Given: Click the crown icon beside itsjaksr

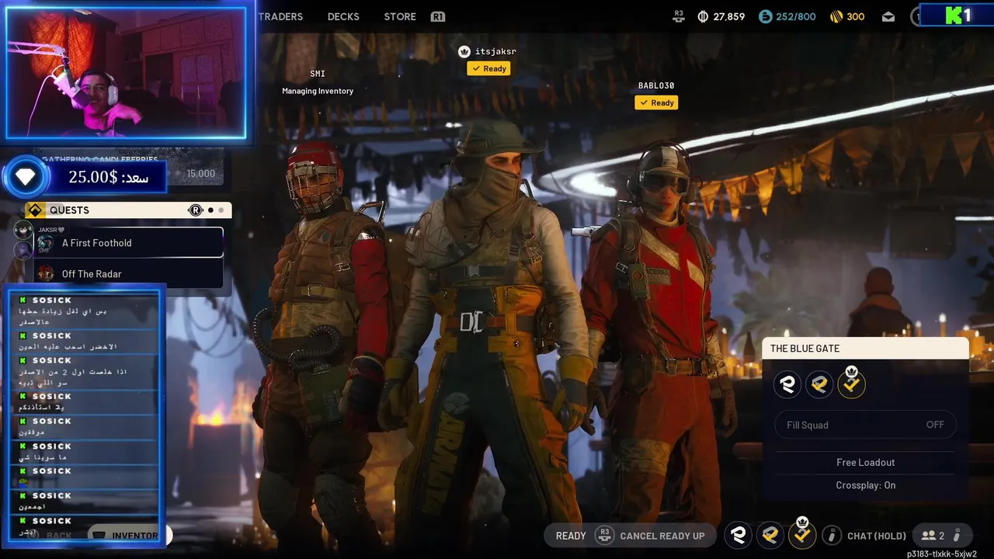Looking at the screenshot, I should (464, 51).
